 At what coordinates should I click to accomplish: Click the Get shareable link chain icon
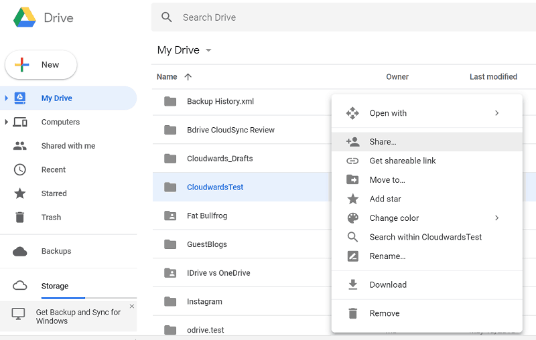coord(352,161)
